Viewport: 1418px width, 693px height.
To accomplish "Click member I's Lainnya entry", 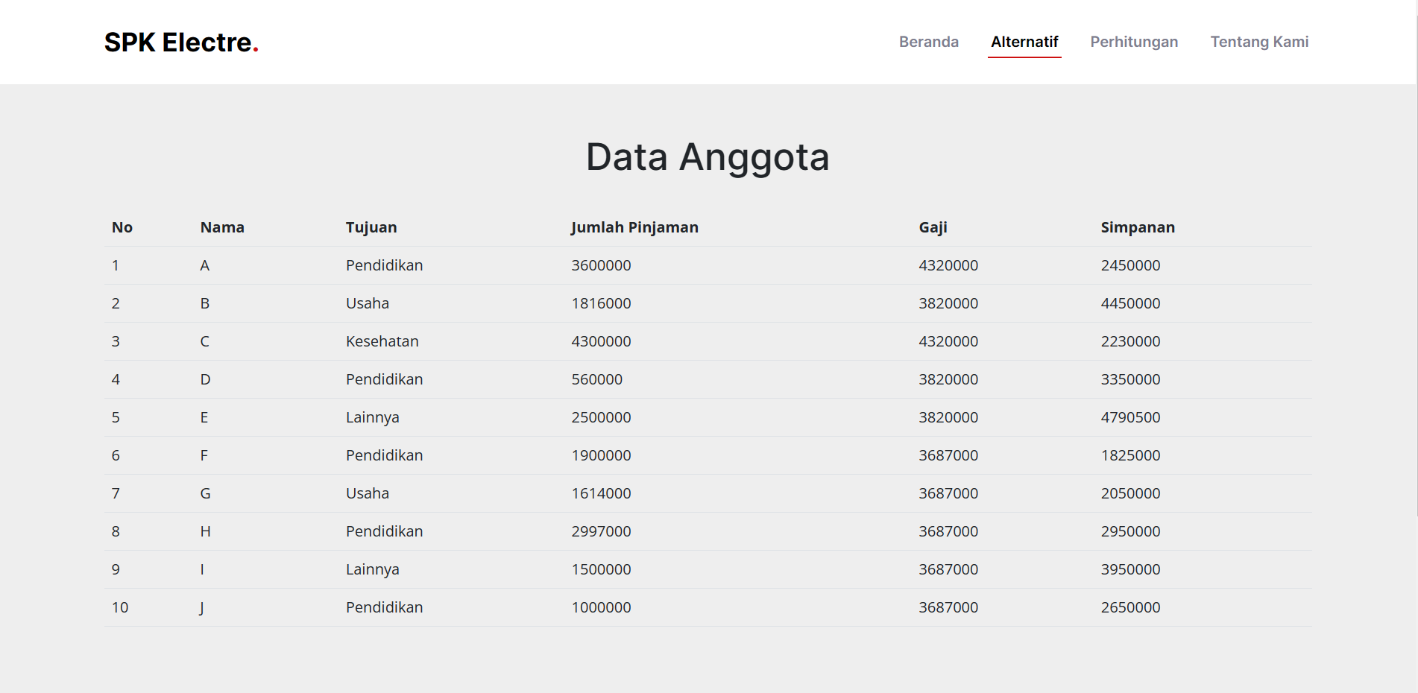I will tap(373, 569).
